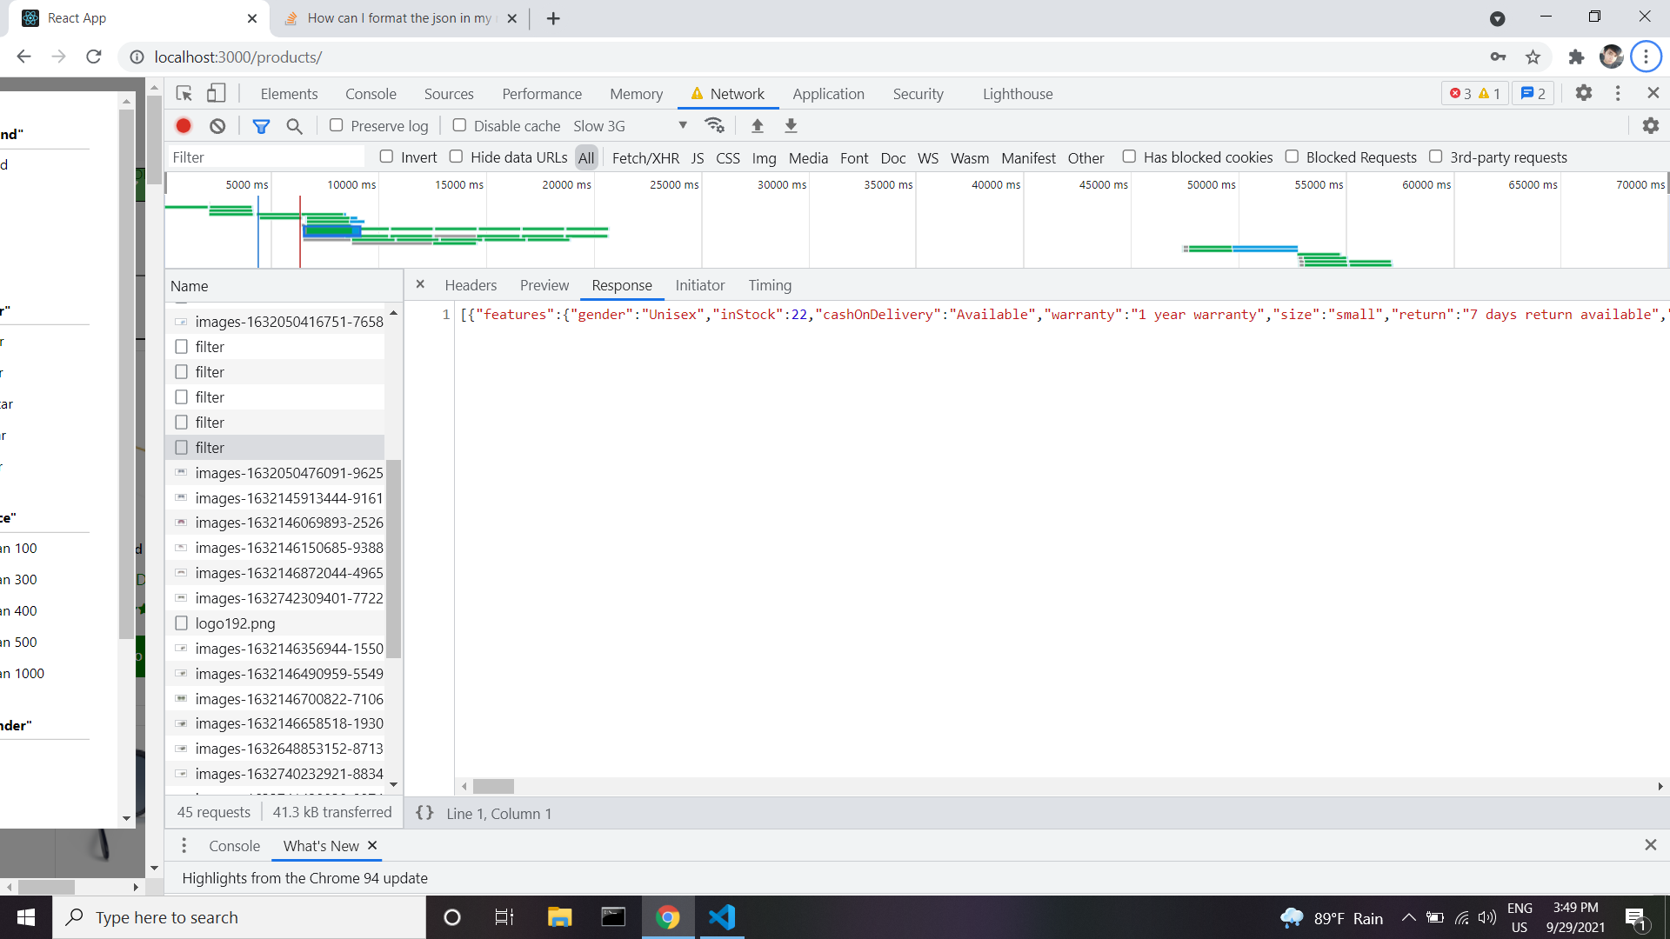The image size is (1670, 939).
Task: Select the Slow 3G throttling dropdown
Action: click(x=630, y=126)
